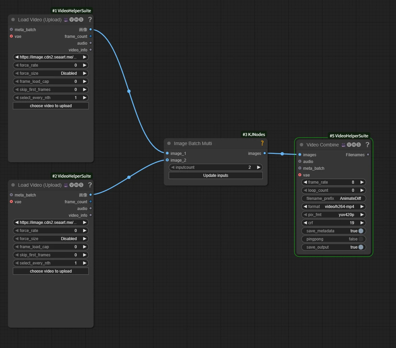Click the filename_prefix field with AnimateDiff
The width and height of the screenshot is (396, 348).
333,199
